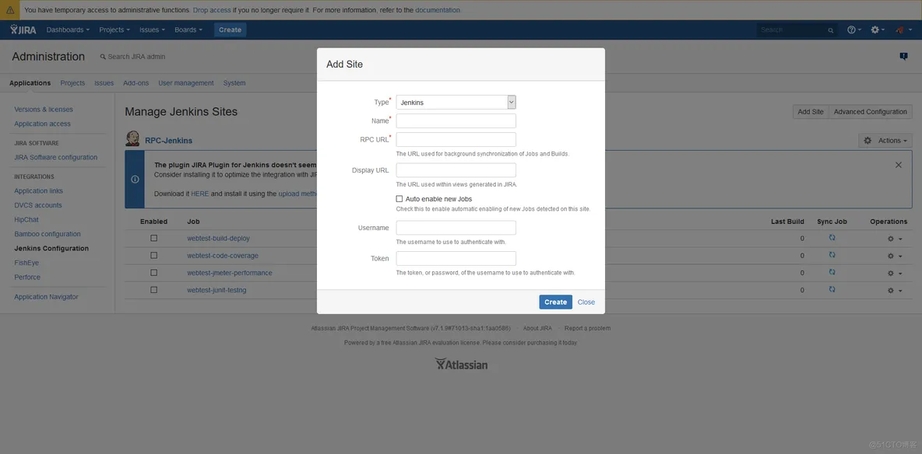Open Versions & licenses in sidebar

pos(44,110)
